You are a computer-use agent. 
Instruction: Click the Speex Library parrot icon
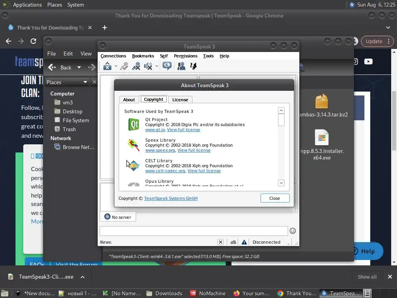[133, 145]
